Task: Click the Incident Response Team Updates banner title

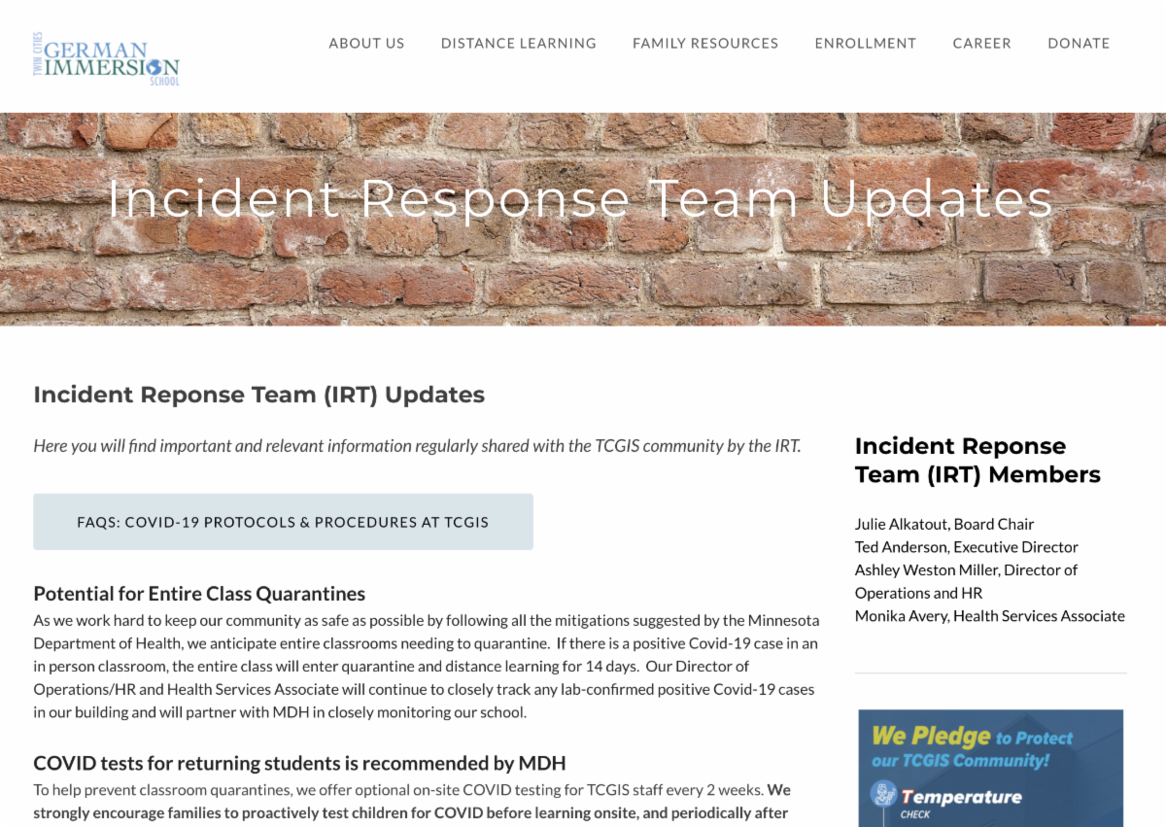Action: tap(580, 198)
